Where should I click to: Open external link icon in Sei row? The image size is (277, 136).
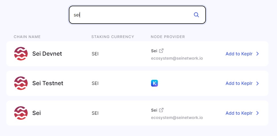point(161,110)
